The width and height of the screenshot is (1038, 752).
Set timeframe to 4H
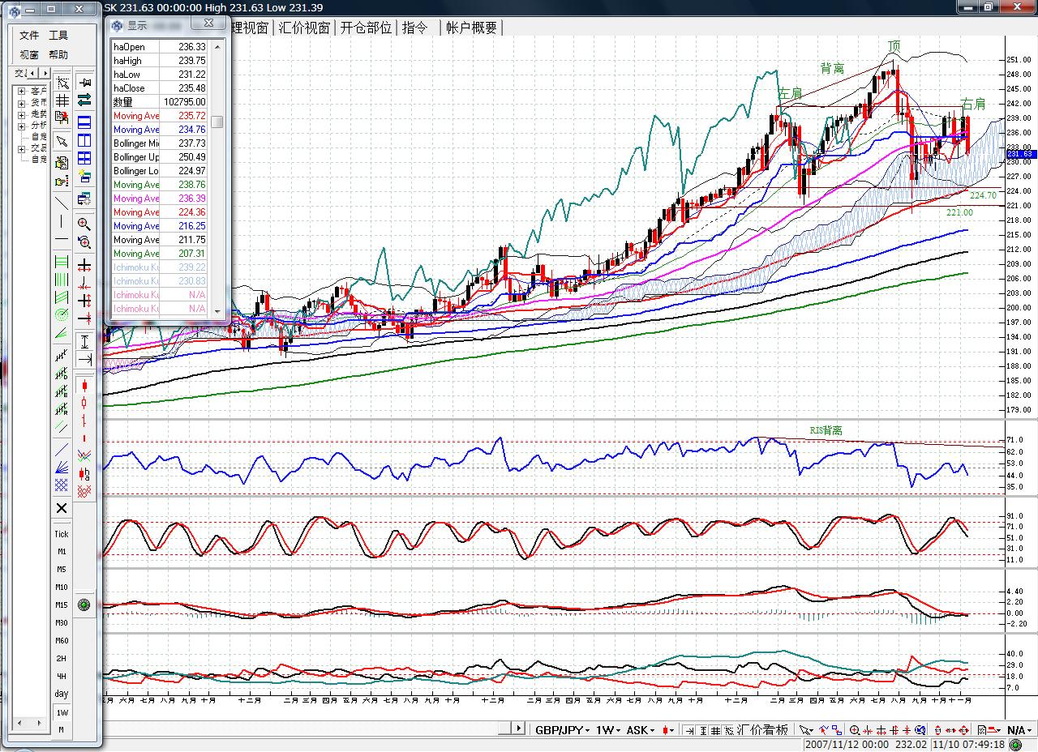tap(62, 676)
